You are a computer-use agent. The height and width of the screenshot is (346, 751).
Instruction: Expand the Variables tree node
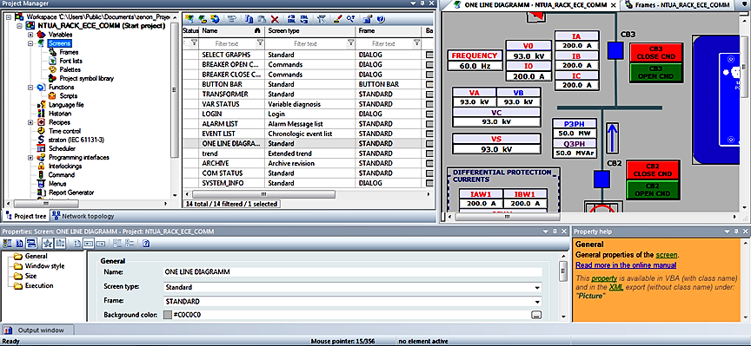pos(30,35)
